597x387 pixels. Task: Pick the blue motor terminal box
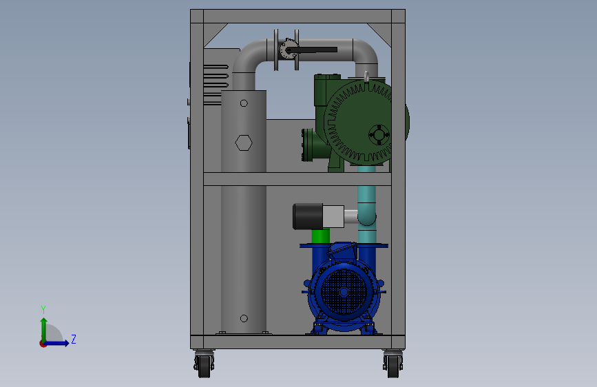(343, 251)
